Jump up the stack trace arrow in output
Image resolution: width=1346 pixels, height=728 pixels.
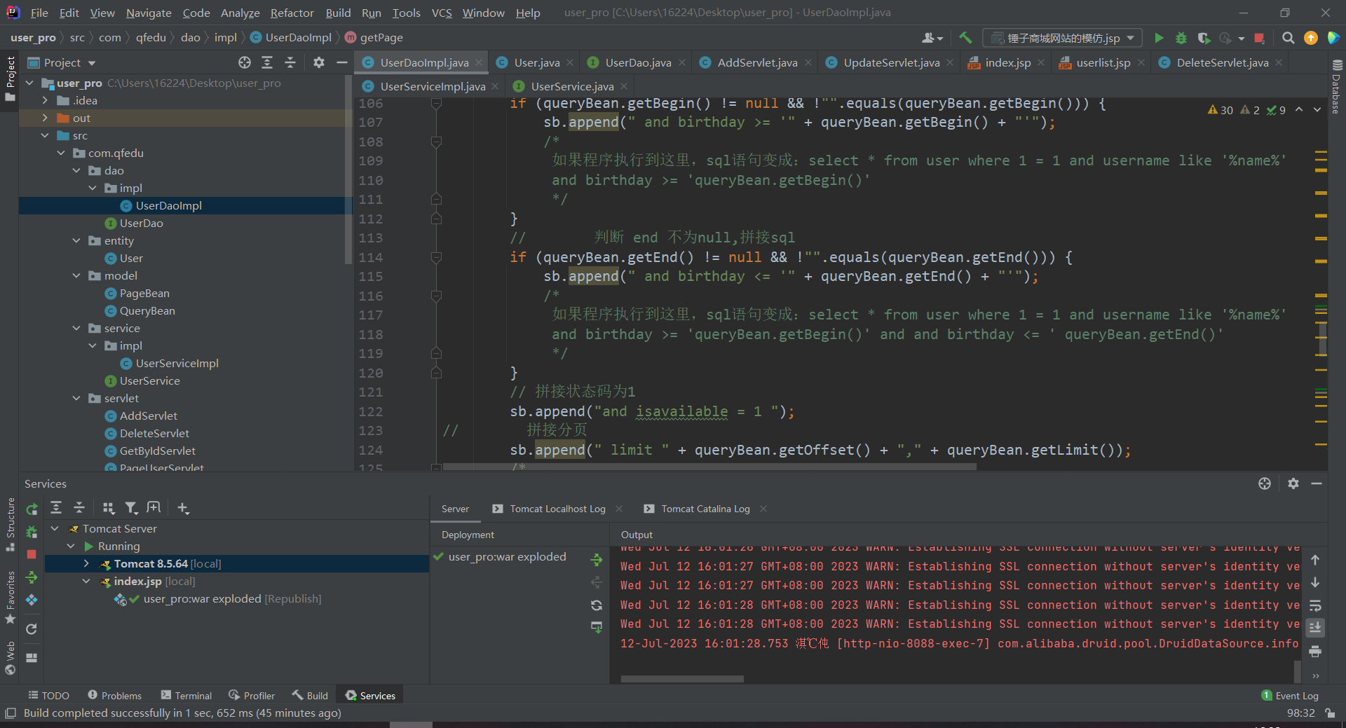(1315, 560)
